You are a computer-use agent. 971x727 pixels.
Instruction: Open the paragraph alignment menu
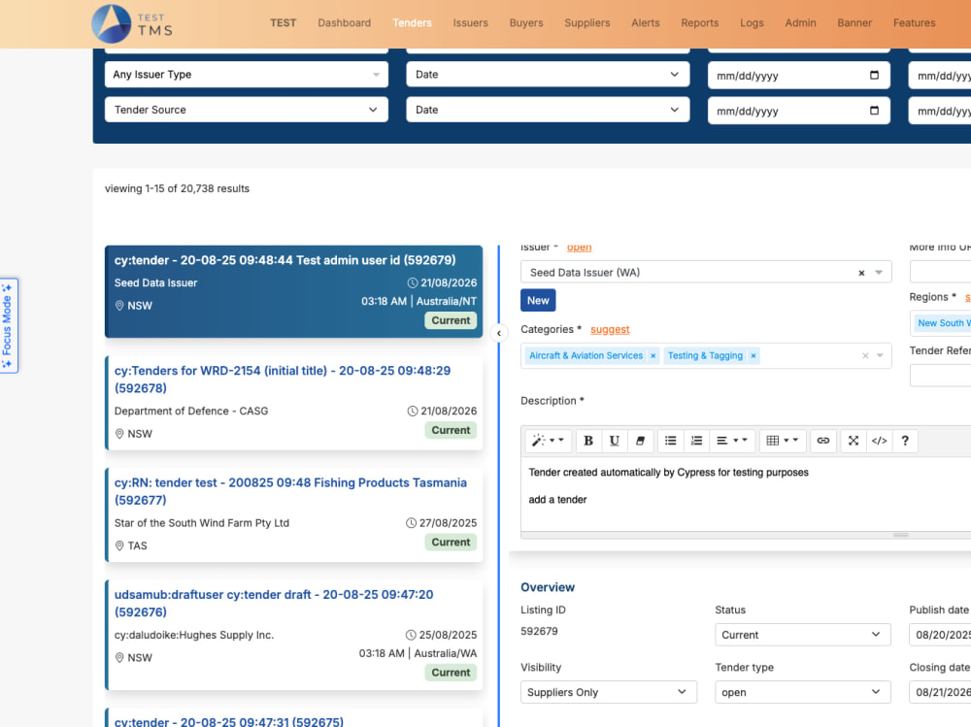tap(732, 441)
